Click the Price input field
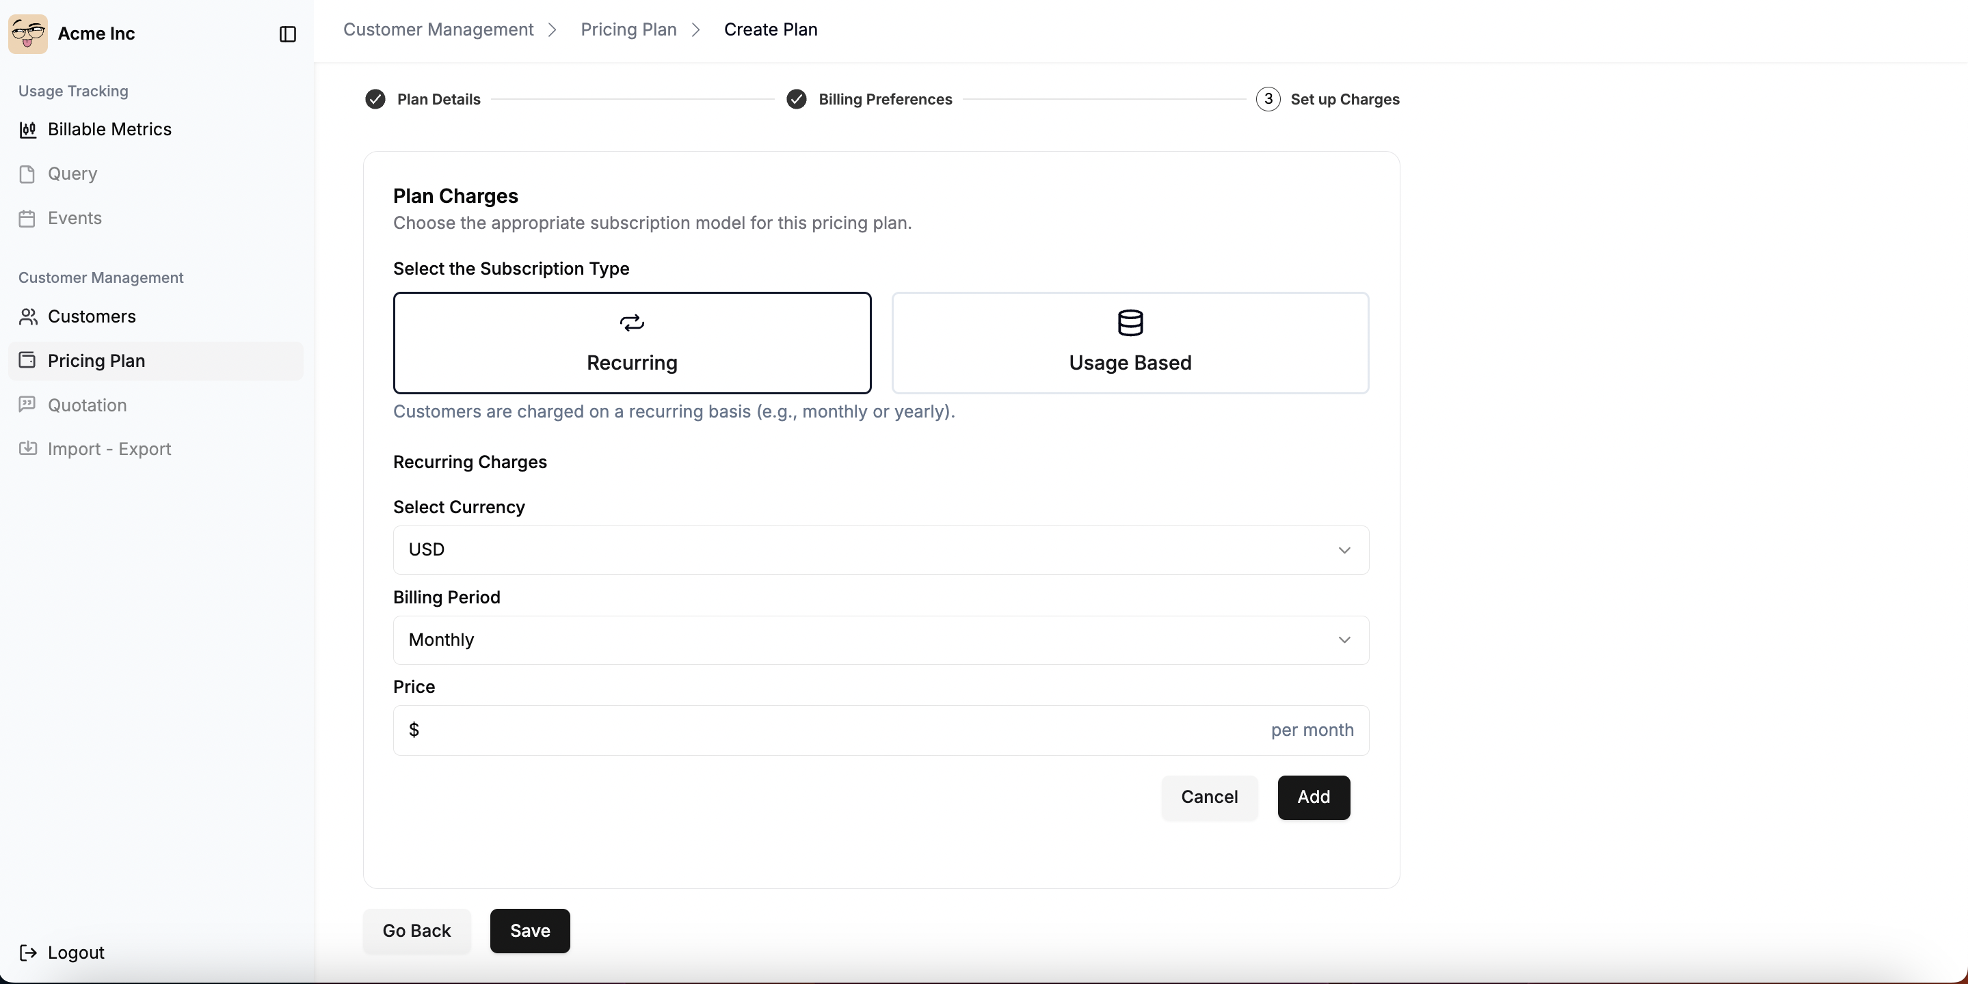This screenshot has height=984, width=1968. click(840, 730)
